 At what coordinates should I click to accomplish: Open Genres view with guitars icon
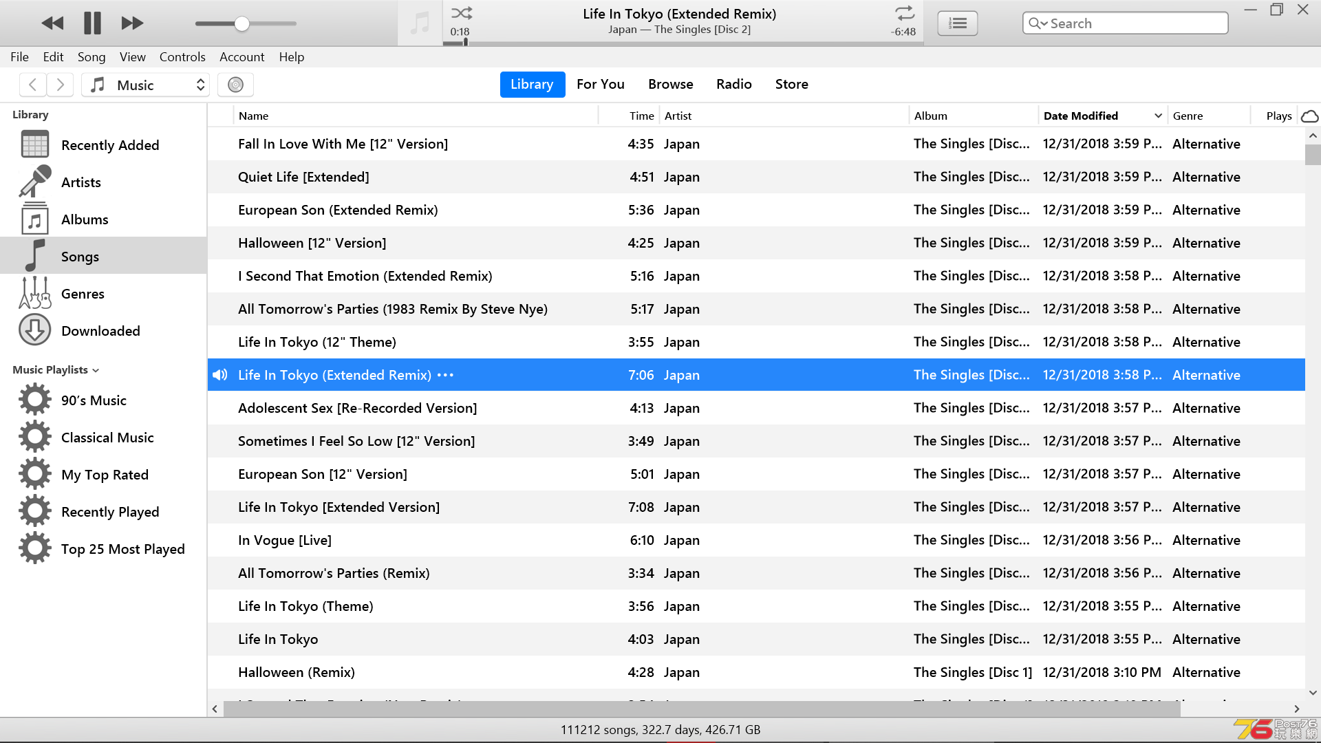tap(103, 294)
